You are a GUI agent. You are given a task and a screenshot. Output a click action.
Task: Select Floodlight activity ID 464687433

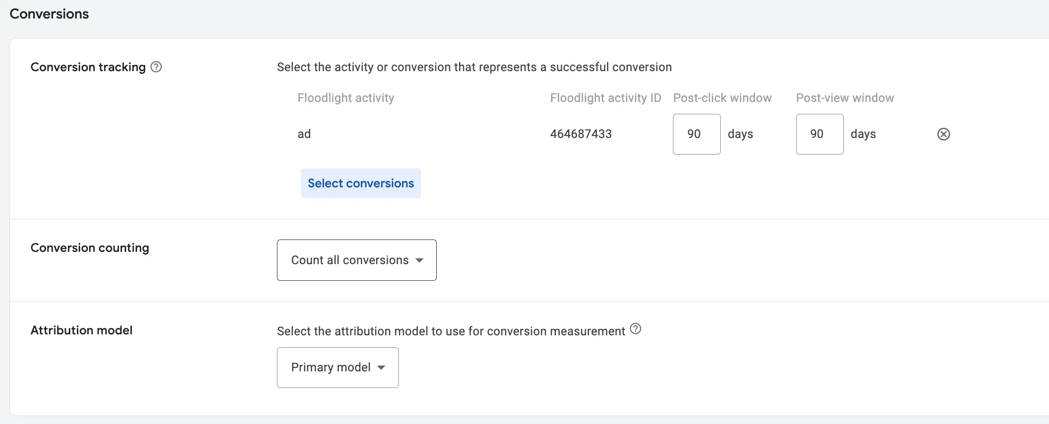581,134
